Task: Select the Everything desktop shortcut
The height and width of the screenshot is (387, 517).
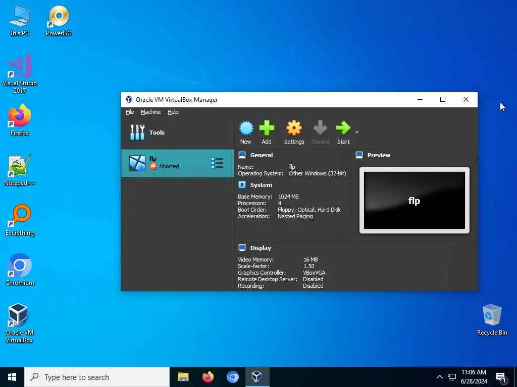Action: tap(20, 221)
